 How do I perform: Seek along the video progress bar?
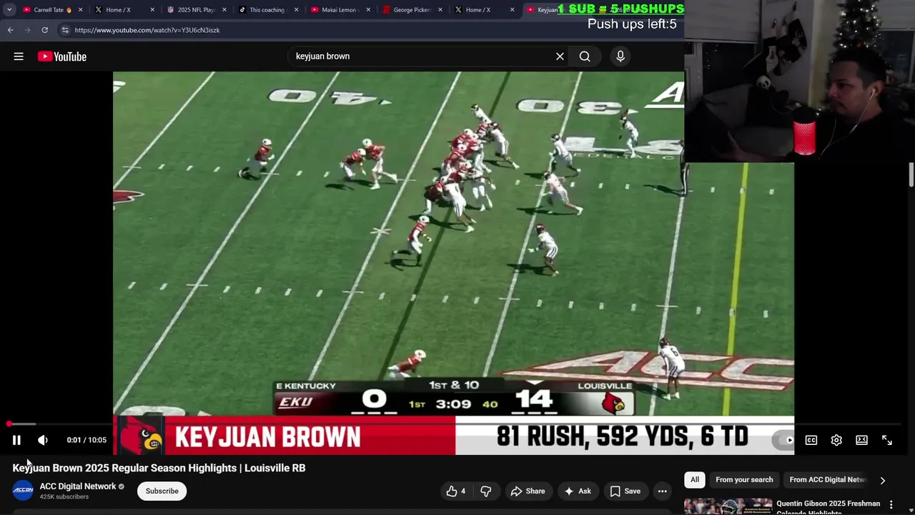(454, 424)
